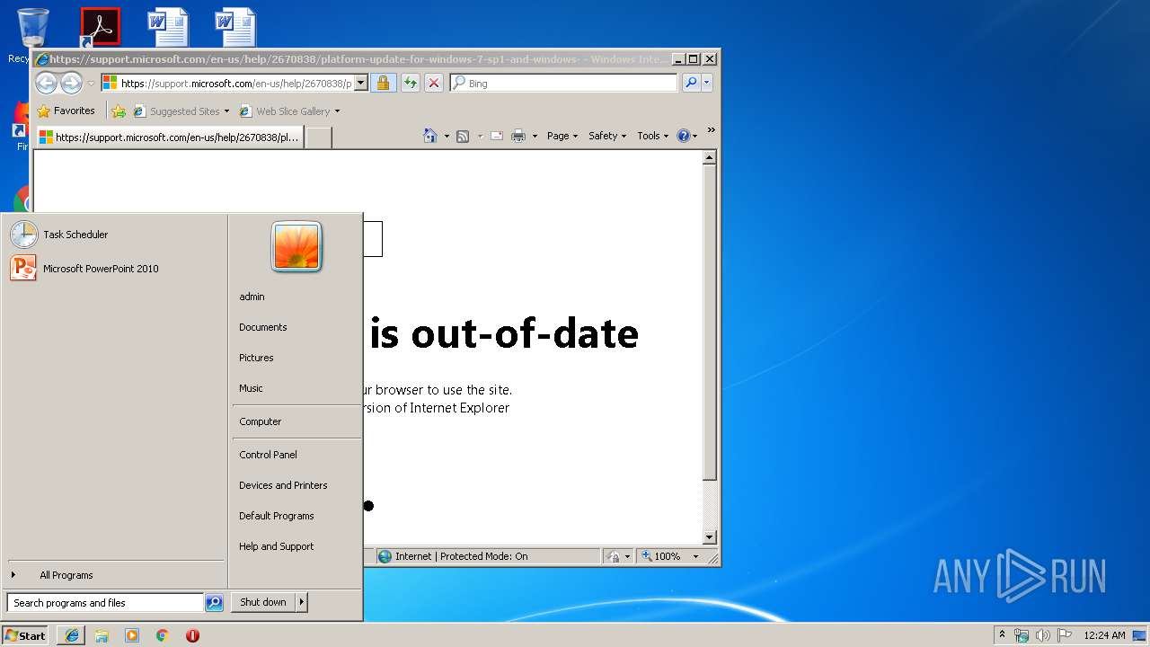The height and width of the screenshot is (647, 1150).
Task: Open Web Slice Gallery link
Action: [289, 111]
